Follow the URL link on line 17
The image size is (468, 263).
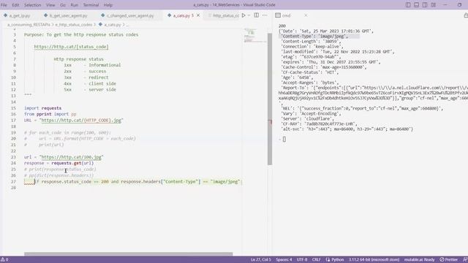point(81,121)
